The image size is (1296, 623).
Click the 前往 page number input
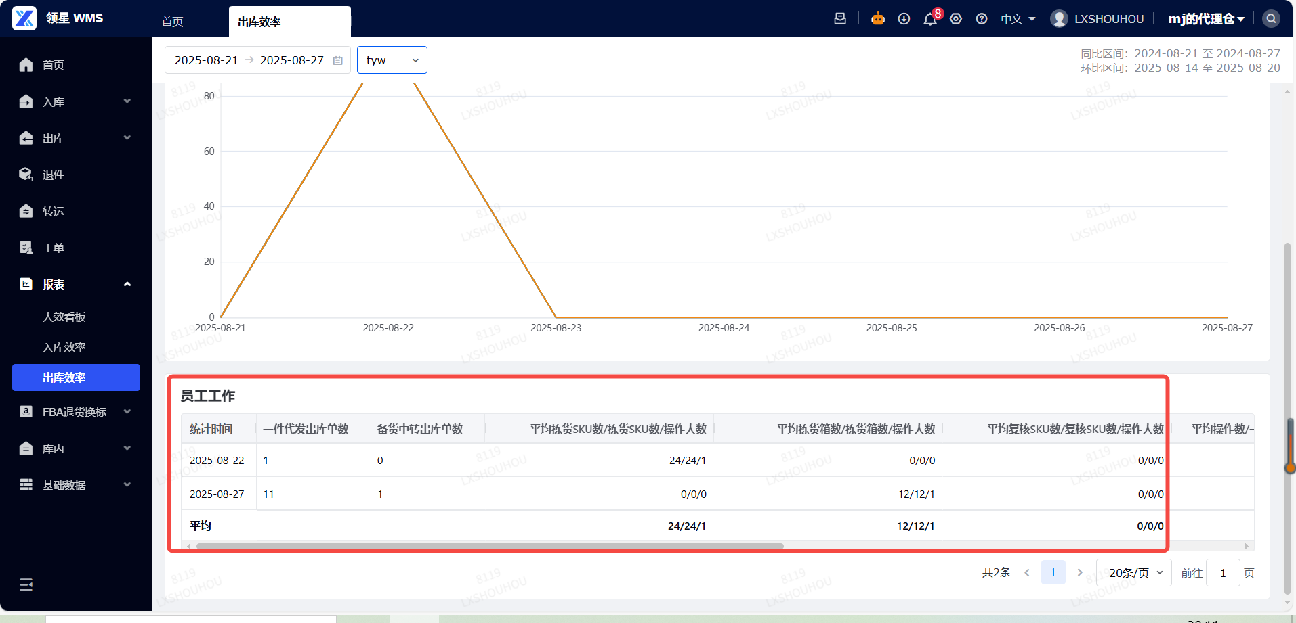pyautogui.click(x=1223, y=573)
